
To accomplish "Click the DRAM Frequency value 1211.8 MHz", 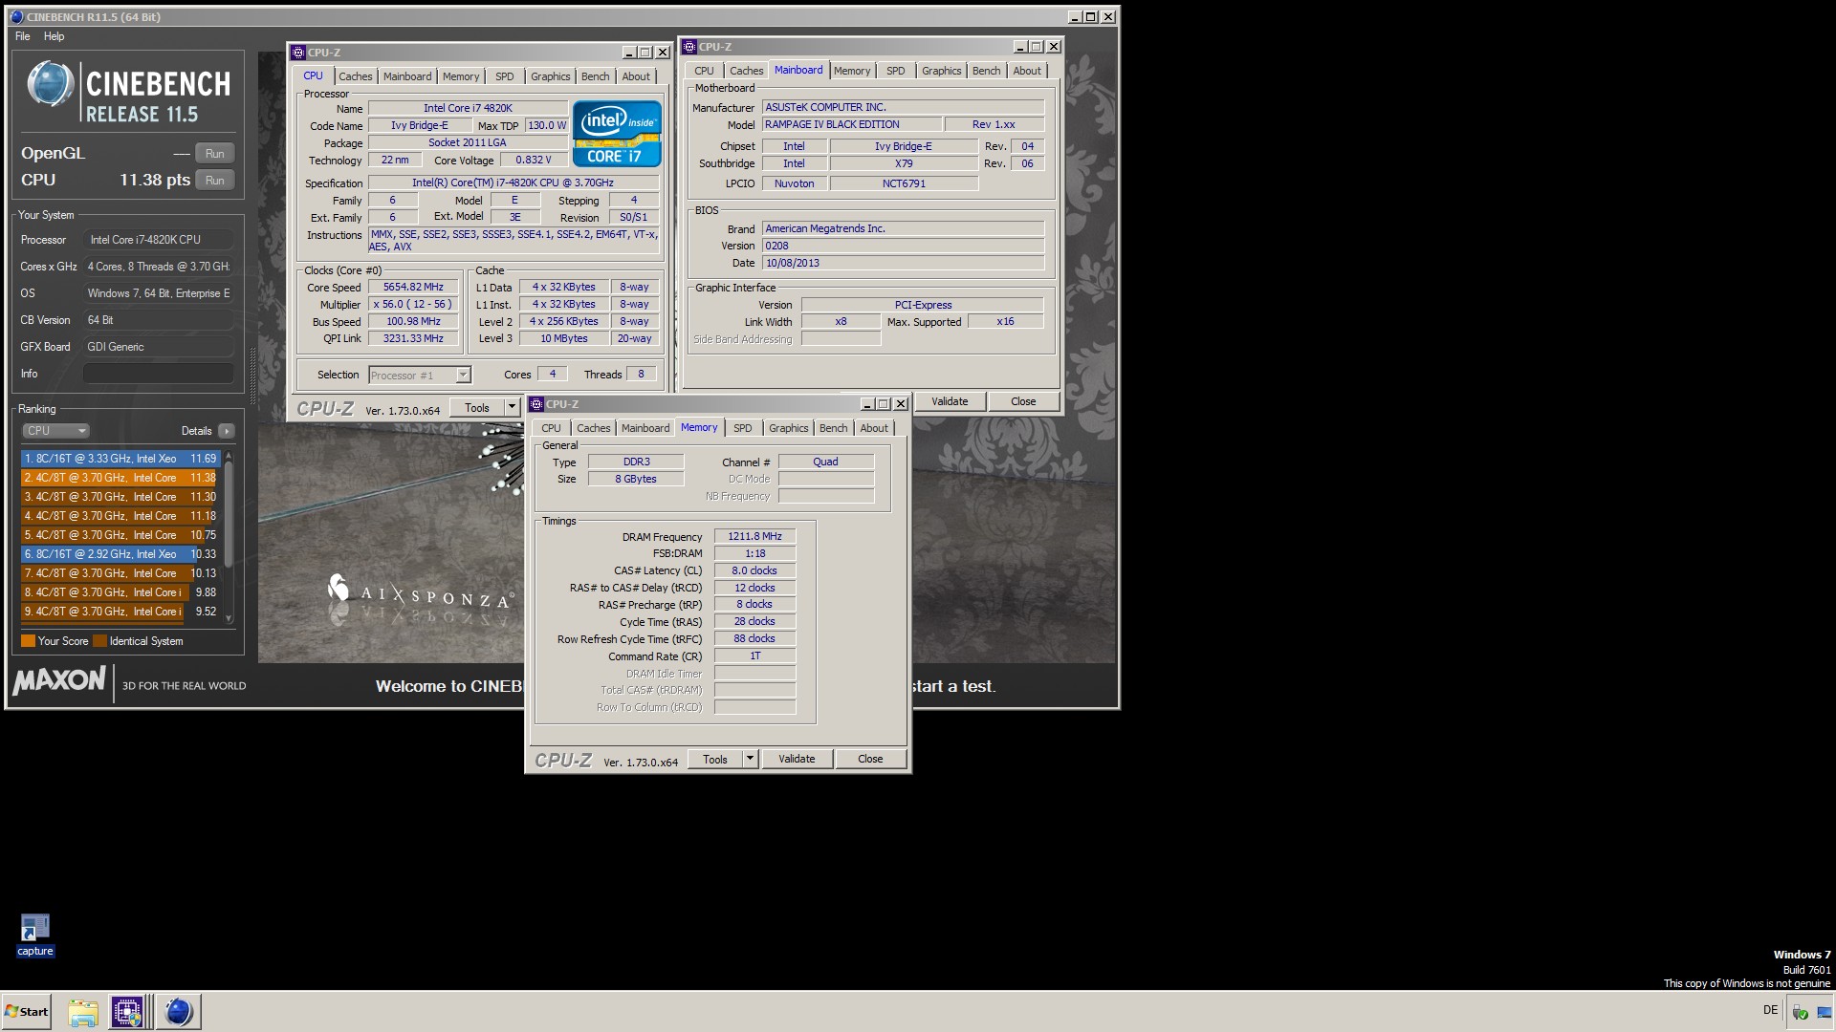I will click(x=754, y=536).
